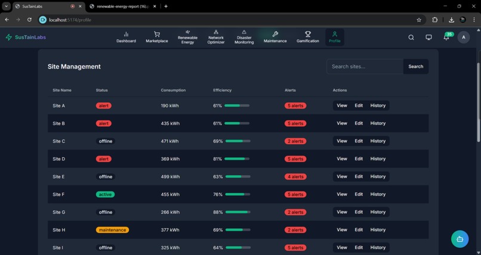This screenshot has width=481, height=255.
Task: Open the chatbot floating button
Action: click(x=460, y=239)
